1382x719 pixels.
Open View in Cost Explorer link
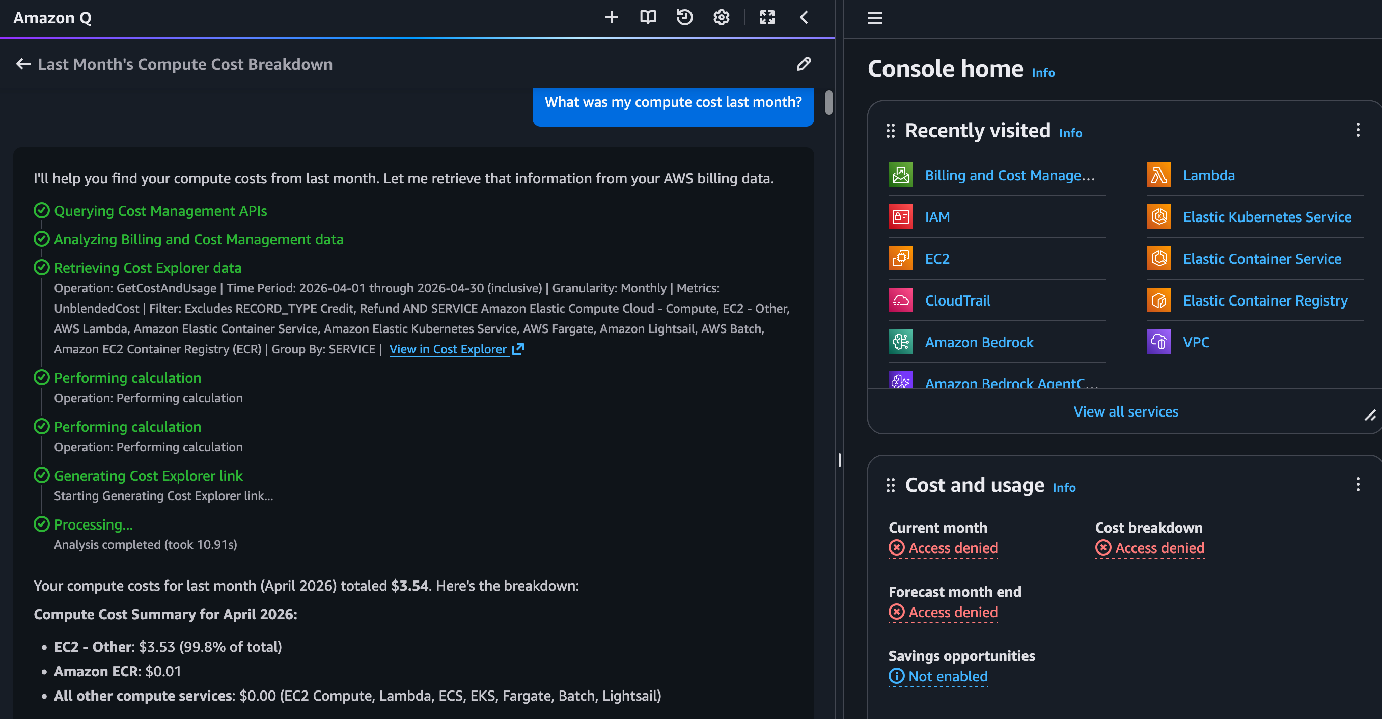point(456,349)
